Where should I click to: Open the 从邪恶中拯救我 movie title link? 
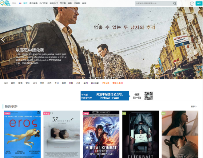(30, 50)
